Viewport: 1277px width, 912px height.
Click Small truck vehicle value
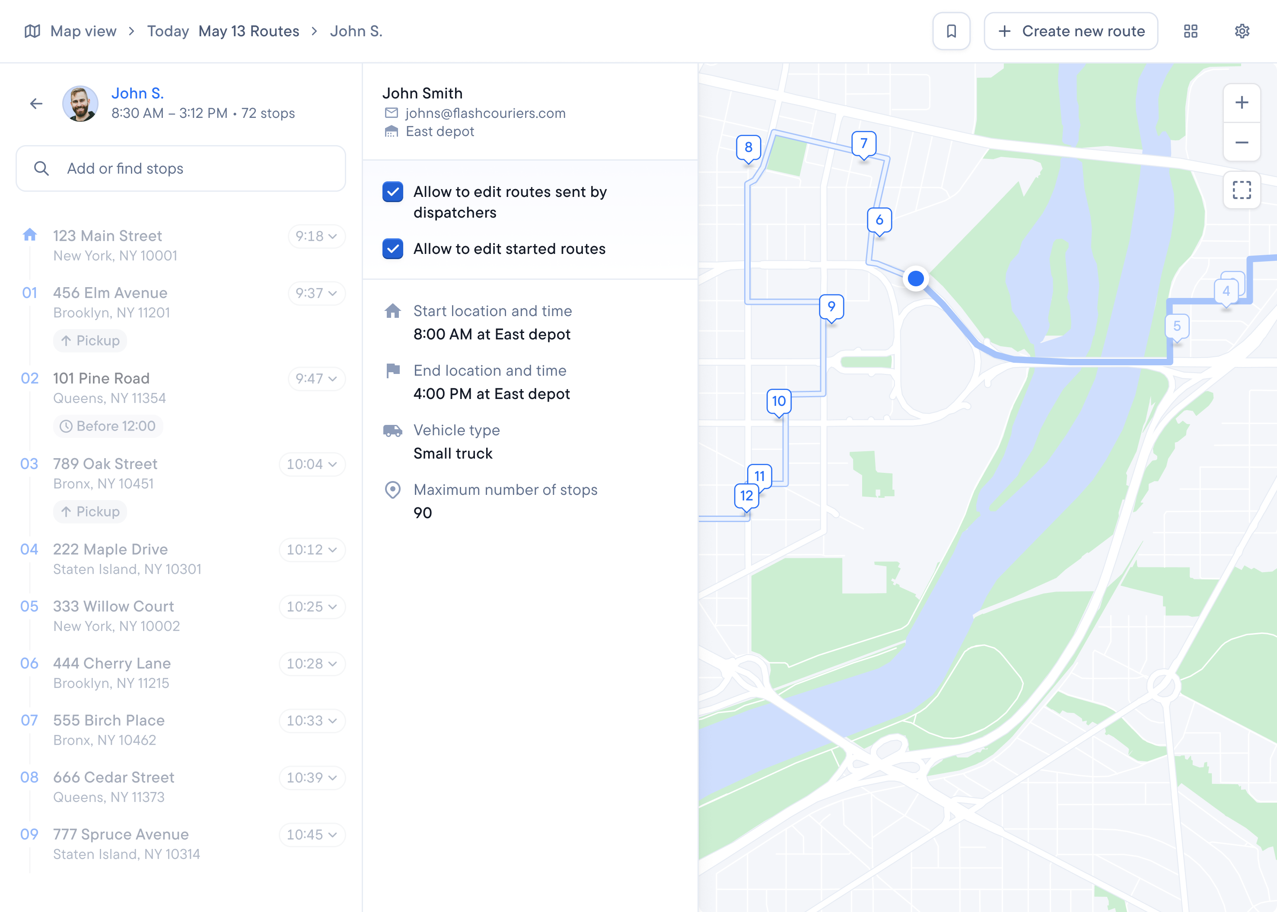click(x=453, y=453)
